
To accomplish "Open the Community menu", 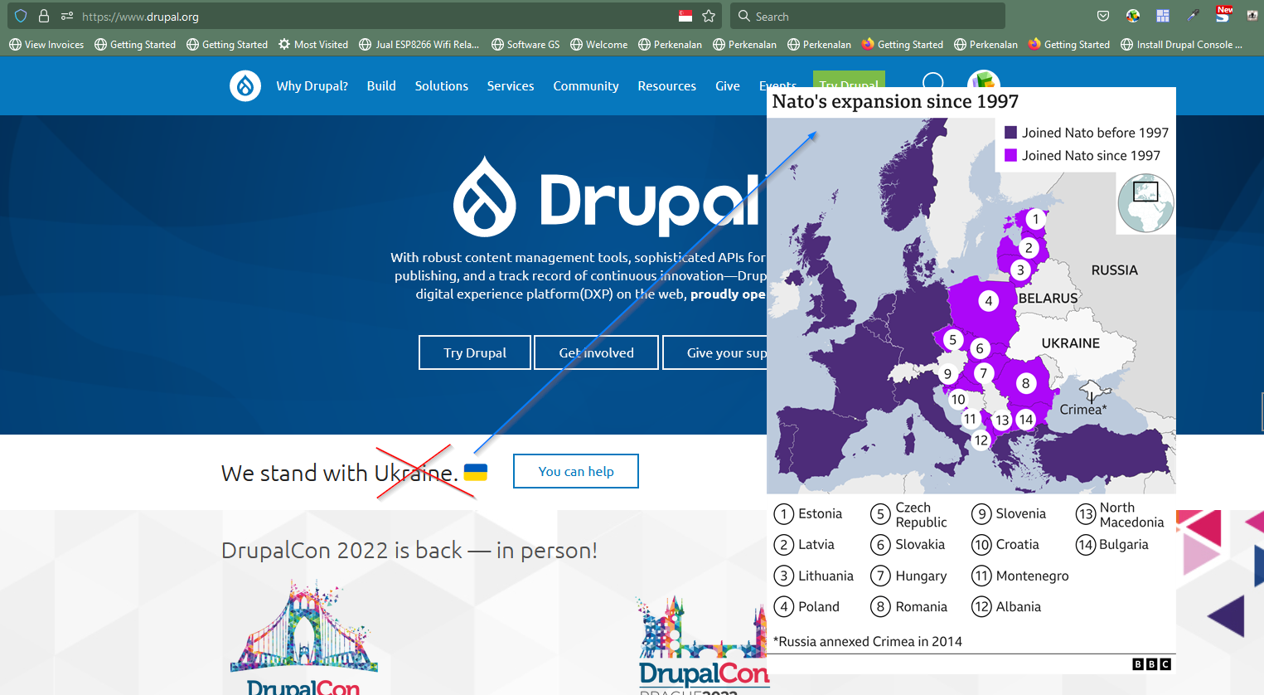I will 586,85.
